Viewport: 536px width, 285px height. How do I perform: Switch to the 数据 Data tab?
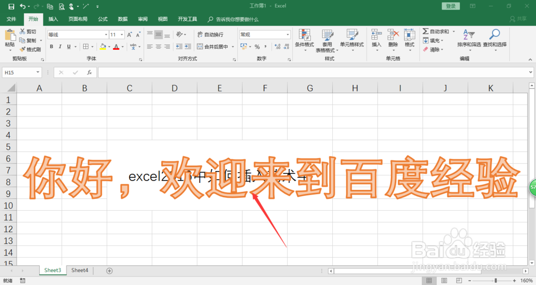click(x=123, y=19)
